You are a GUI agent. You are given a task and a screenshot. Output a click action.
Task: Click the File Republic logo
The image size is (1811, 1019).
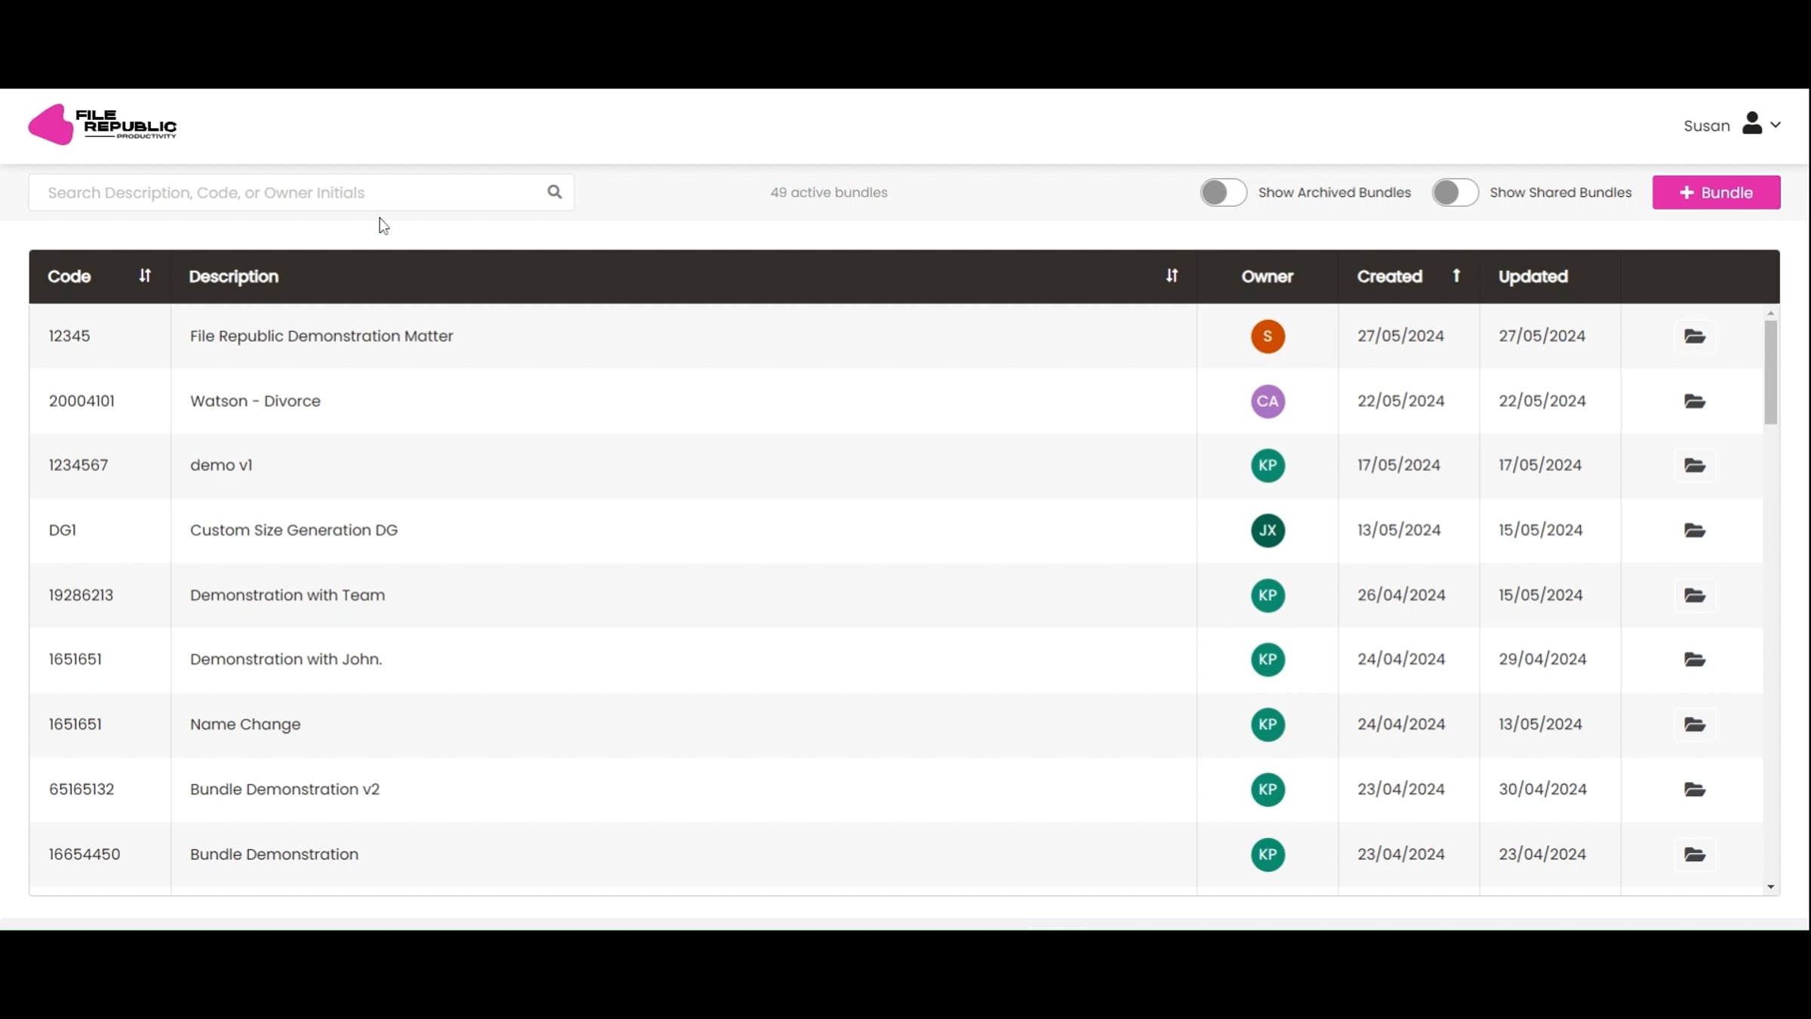(x=103, y=125)
